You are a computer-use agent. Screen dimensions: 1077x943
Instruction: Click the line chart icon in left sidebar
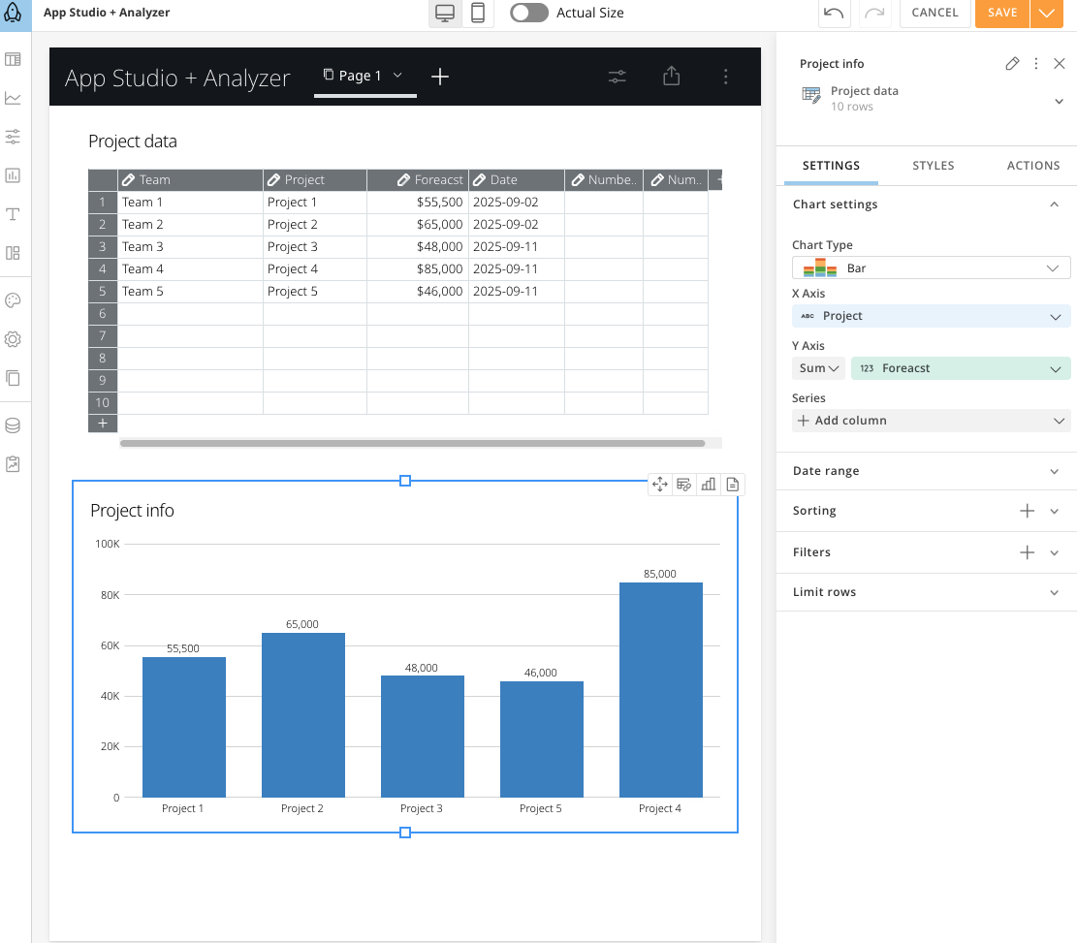pos(13,98)
